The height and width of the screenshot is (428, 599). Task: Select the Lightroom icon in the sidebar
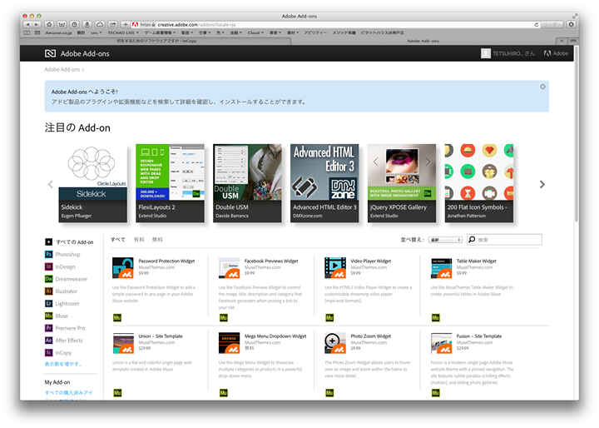[48, 303]
